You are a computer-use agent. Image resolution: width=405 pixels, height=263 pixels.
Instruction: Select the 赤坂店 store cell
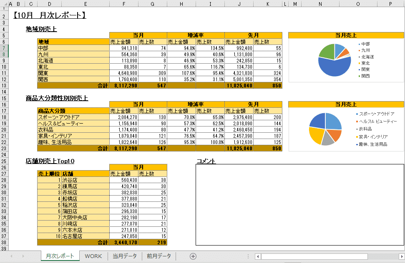click(x=86, y=192)
